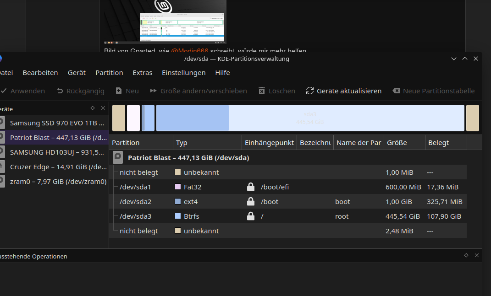Click the lock icon on /dev/sda2 row
Image resolution: width=491 pixels, height=296 pixels.
pos(250,201)
